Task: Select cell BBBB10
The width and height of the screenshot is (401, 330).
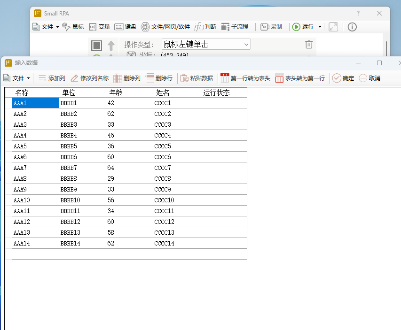Action: coord(82,200)
